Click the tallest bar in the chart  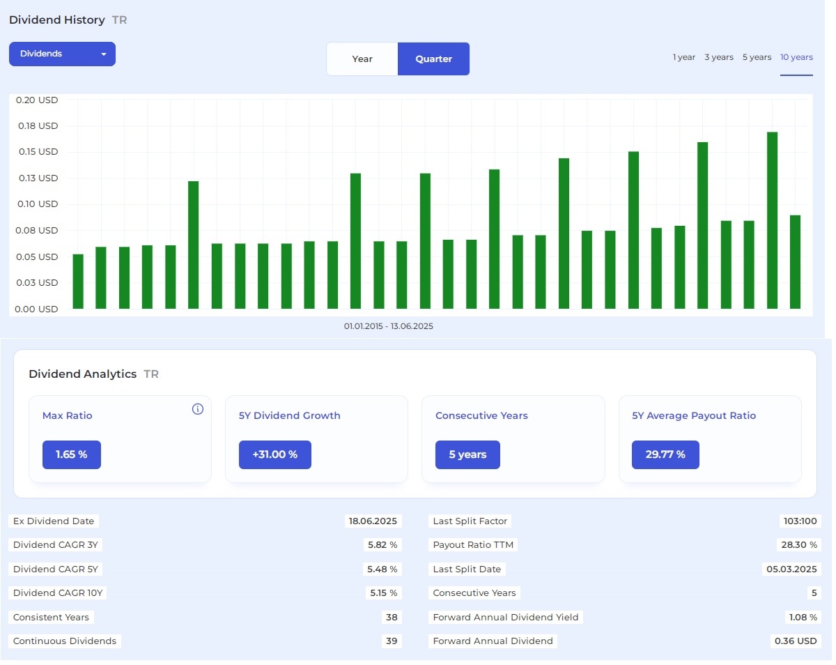[x=772, y=220]
